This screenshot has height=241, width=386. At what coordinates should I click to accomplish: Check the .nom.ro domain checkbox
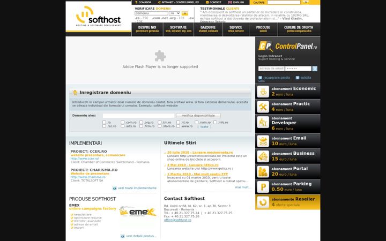pyautogui.click(x=196, y=122)
